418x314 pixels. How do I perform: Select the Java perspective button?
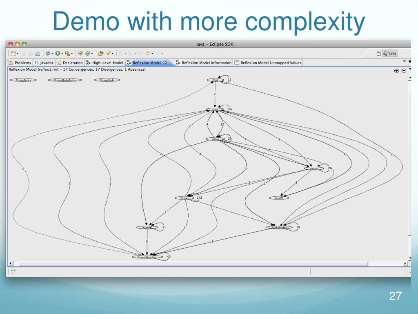[x=390, y=53]
